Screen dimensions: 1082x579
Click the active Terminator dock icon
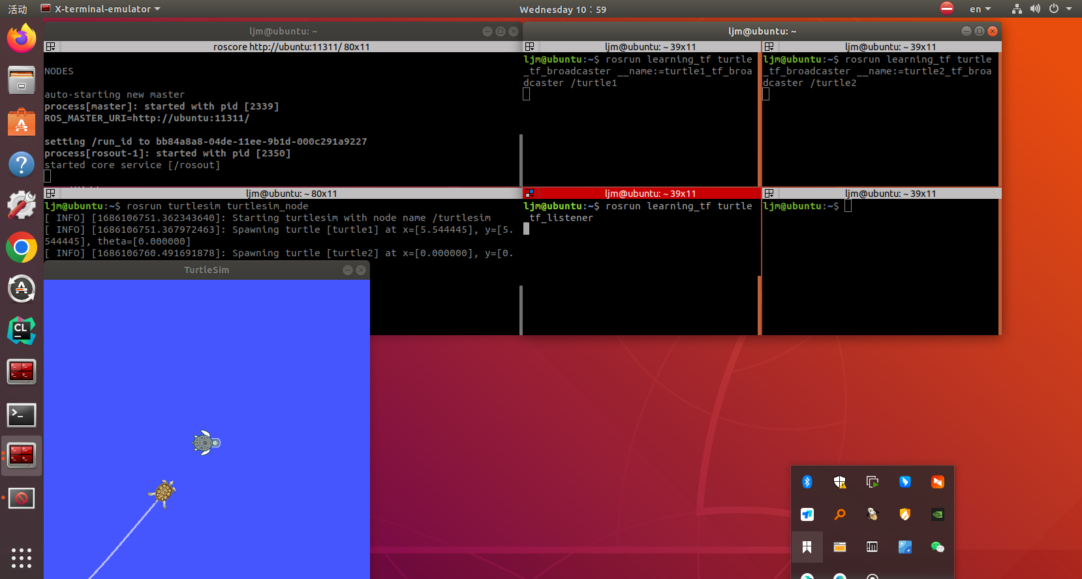22,455
